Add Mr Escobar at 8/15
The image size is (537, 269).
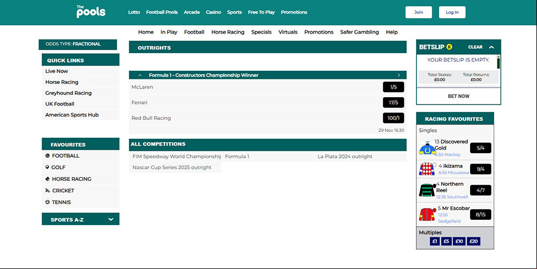(x=480, y=214)
